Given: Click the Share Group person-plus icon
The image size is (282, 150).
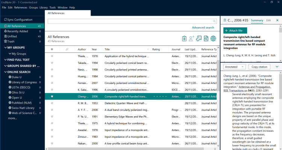Looking at the screenshot, I should (191, 38).
